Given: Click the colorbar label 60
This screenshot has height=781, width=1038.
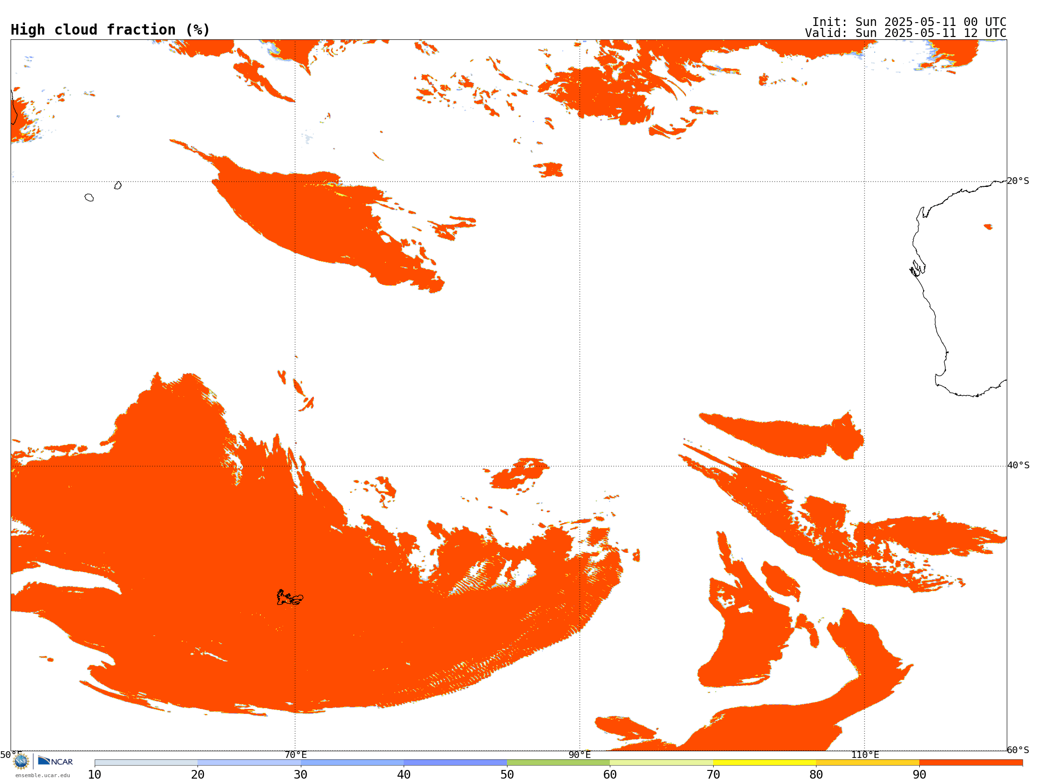Looking at the screenshot, I should 610,775.
